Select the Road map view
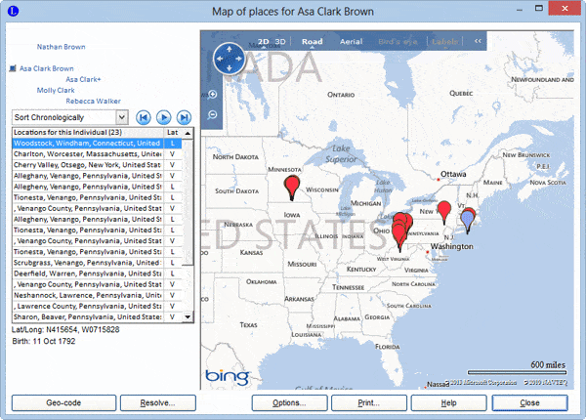The image size is (586, 420). (313, 41)
